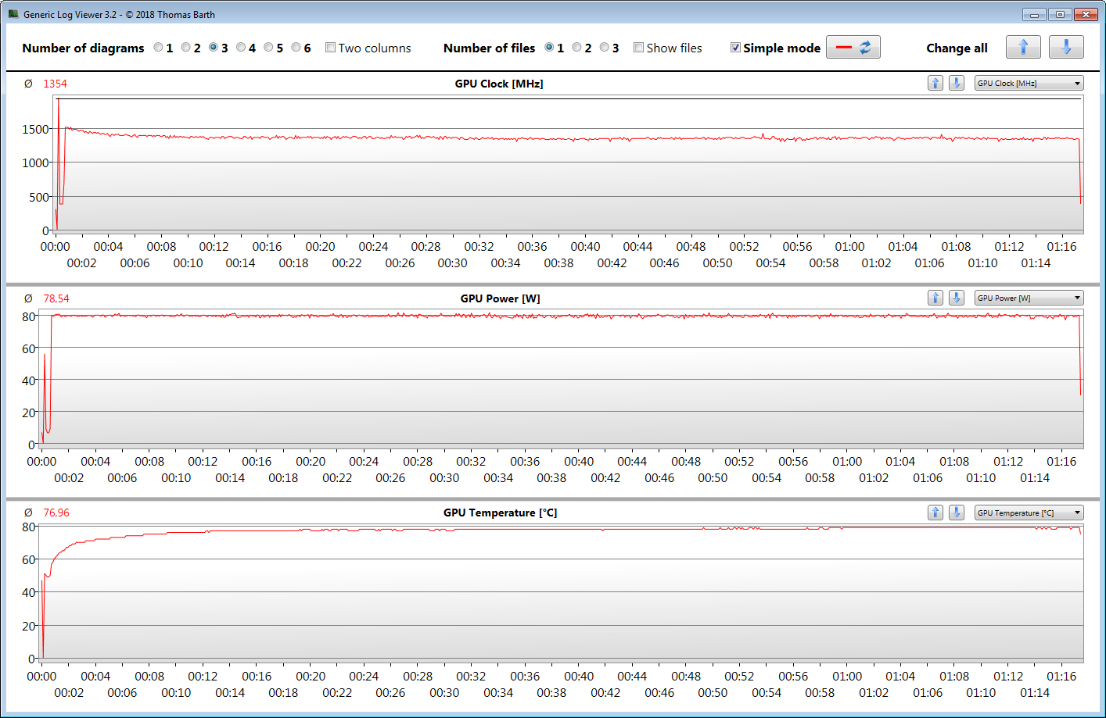Click the GPU Power diagram up arrow
The width and height of the screenshot is (1106, 718).
[x=935, y=298]
